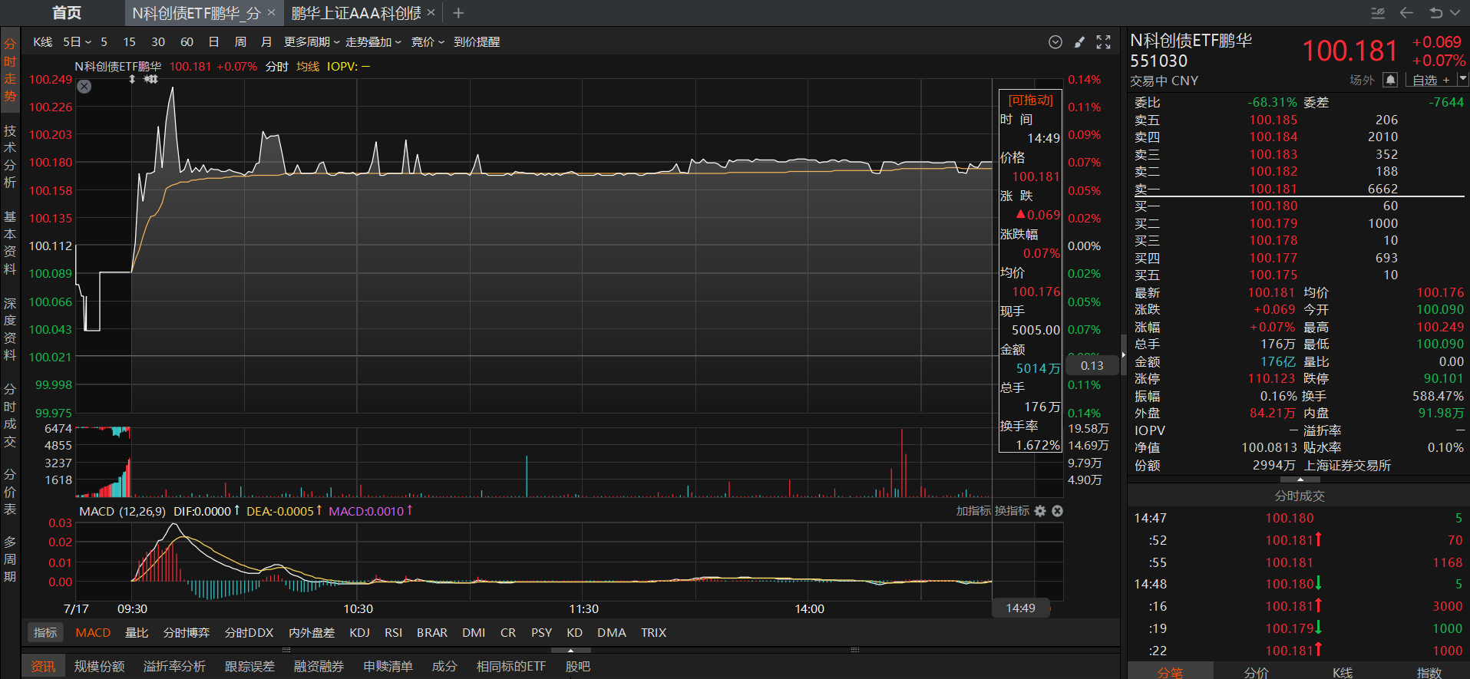Click the 指标 button in indicator bar
Image resolution: width=1470 pixels, height=679 pixels.
tap(45, 633)
